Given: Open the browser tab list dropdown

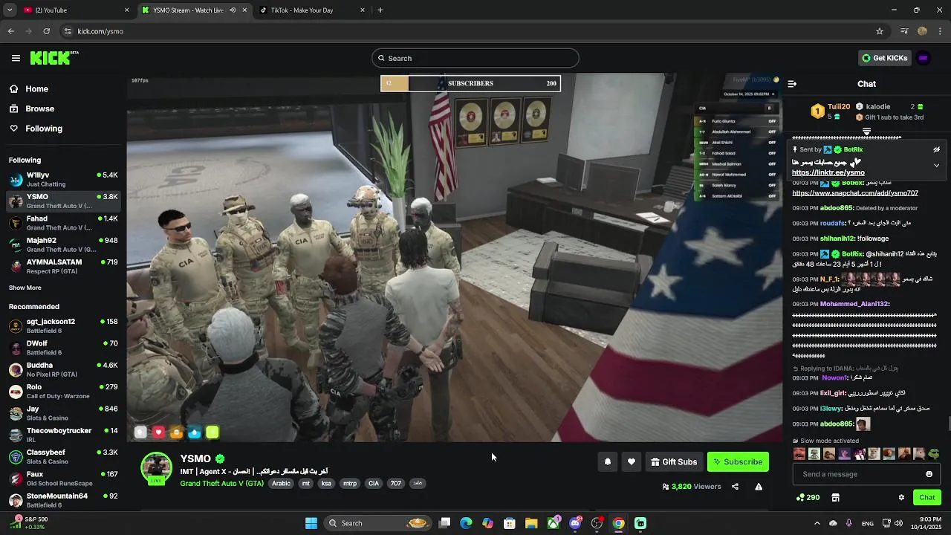Looking at the screenshot, I should (x=10, y=10).
